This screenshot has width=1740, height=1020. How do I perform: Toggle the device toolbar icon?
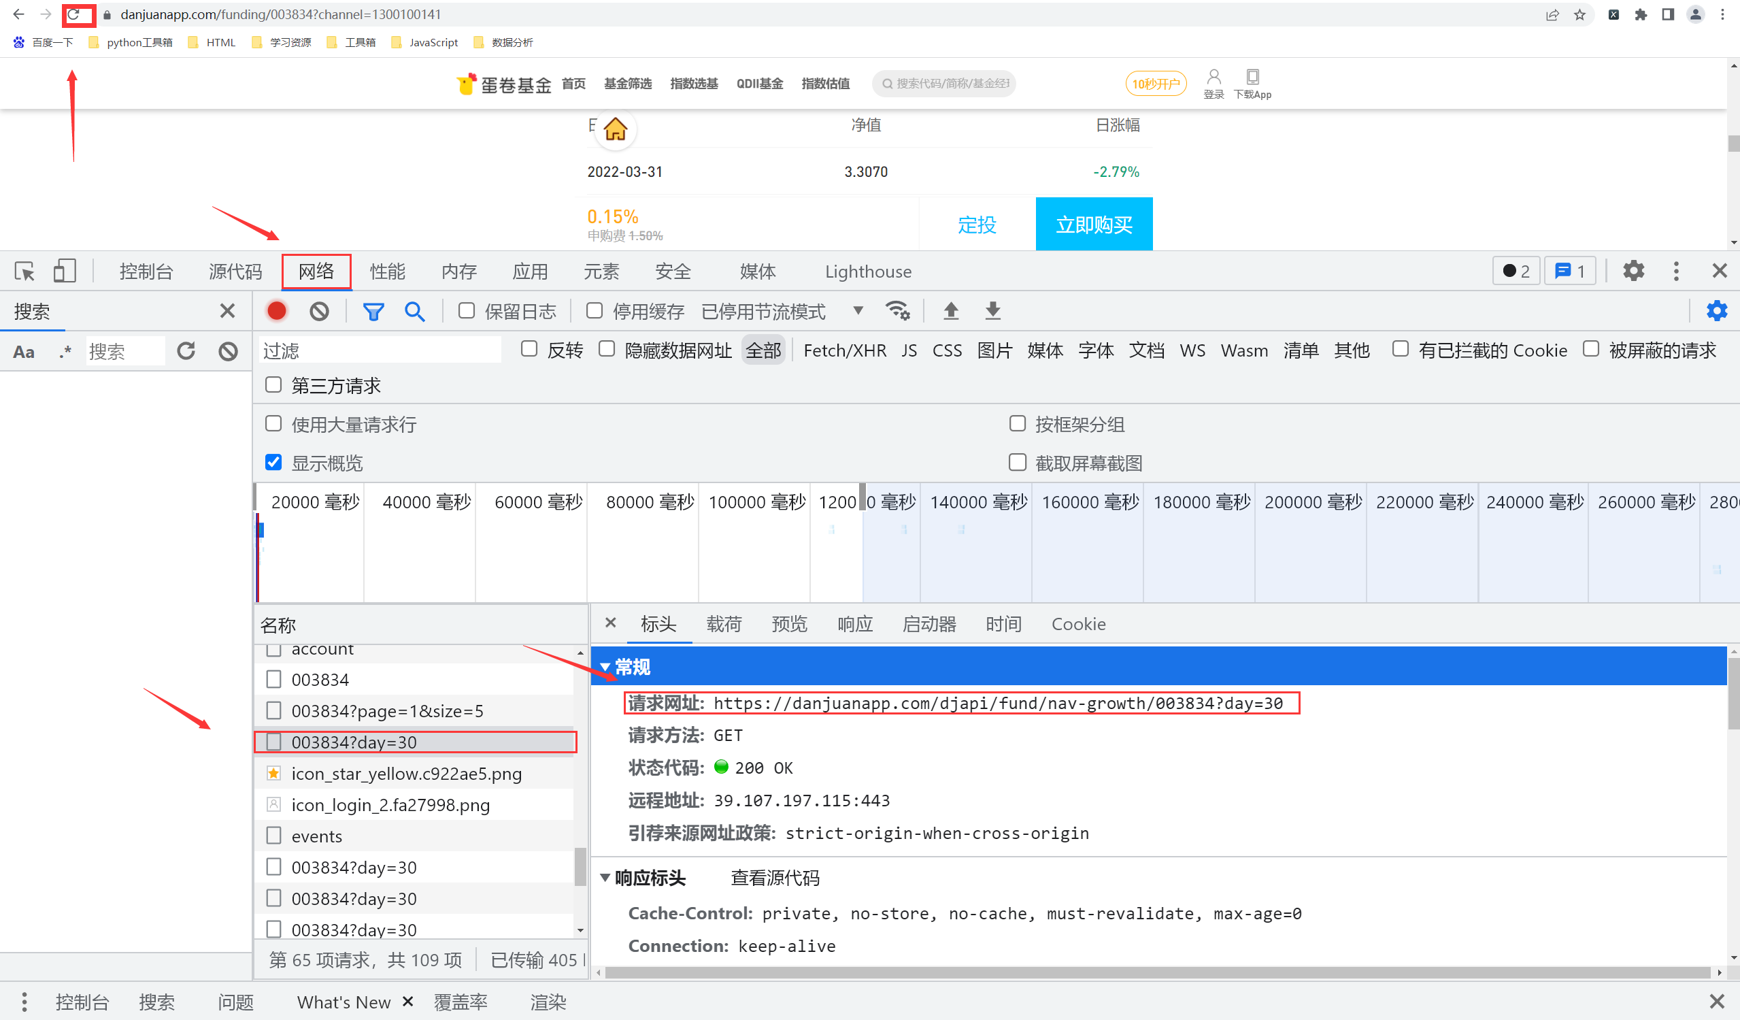[x=64, y=272]
